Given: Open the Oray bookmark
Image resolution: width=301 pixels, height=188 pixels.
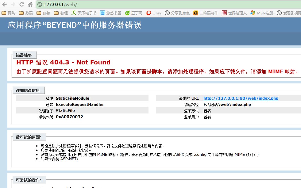Looking at the screenshot, I should 154,13.
